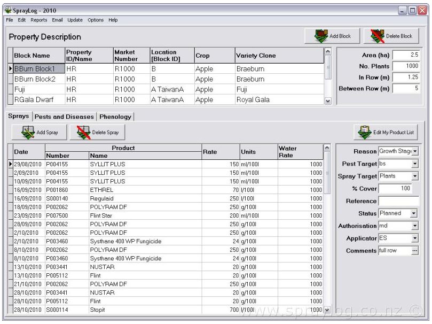This screenshot has width=432, height=324.
Task: Expand the Status dropdown showing Planned
Action: pos(413,213)
